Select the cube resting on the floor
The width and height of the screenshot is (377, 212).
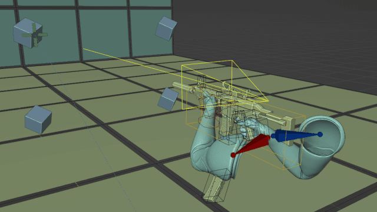pos(38,120)
